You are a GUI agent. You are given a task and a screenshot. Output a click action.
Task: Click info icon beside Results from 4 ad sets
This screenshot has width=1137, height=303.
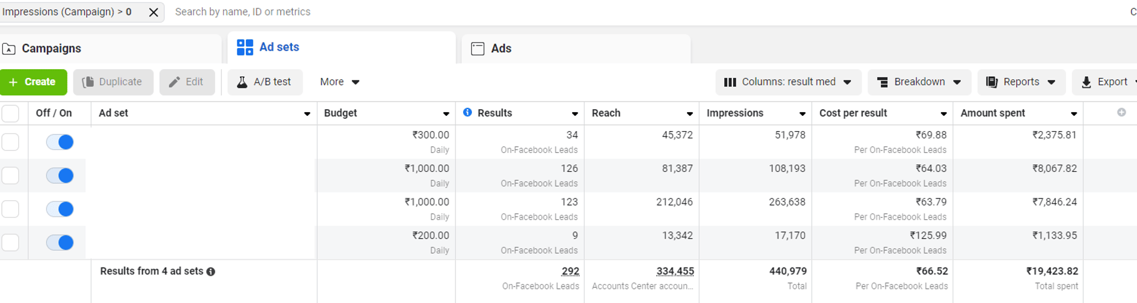click(211, 272)
